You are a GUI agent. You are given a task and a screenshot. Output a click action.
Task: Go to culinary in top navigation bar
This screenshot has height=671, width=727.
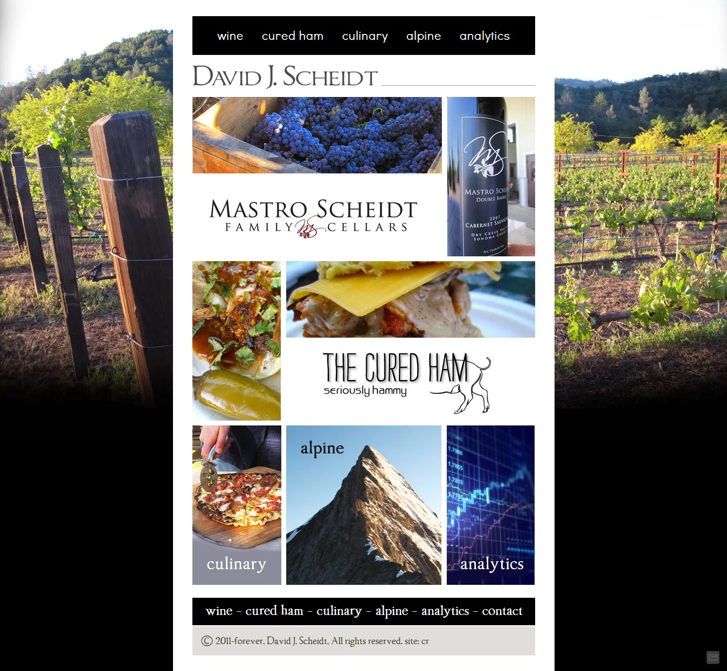365,36
